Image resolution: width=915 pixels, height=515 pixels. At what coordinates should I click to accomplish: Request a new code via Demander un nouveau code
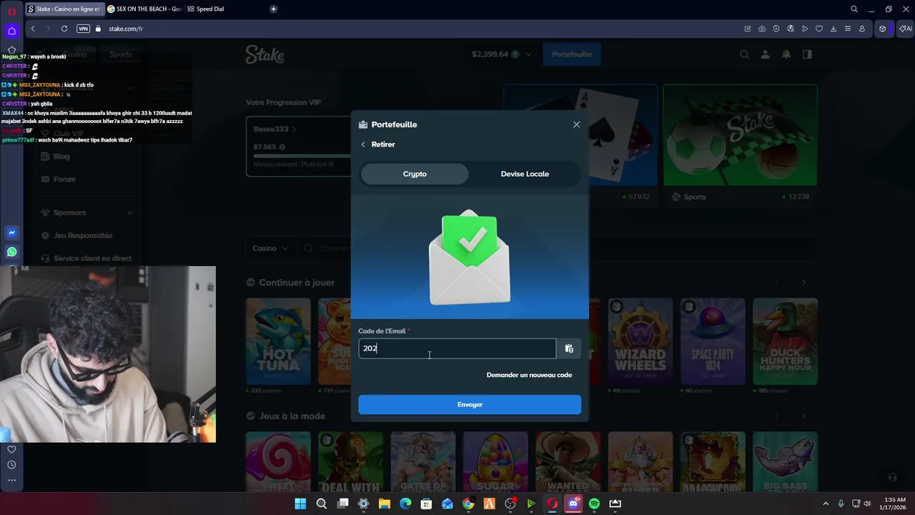529,375
